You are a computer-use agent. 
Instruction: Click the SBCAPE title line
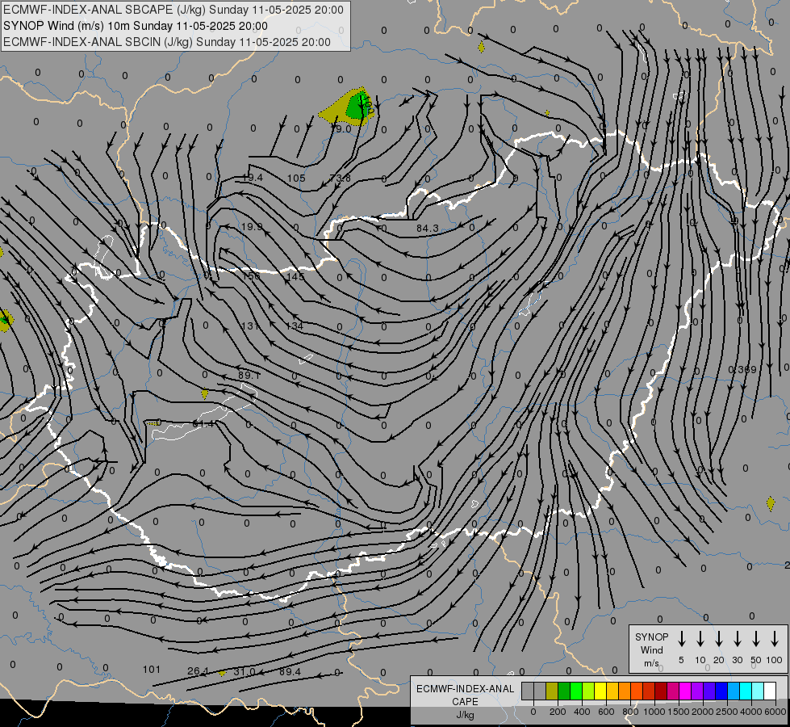(x=173, y=10)
